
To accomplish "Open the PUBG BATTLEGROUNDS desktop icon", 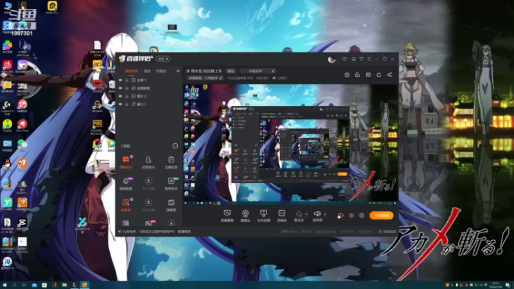I will coord(97,127).
